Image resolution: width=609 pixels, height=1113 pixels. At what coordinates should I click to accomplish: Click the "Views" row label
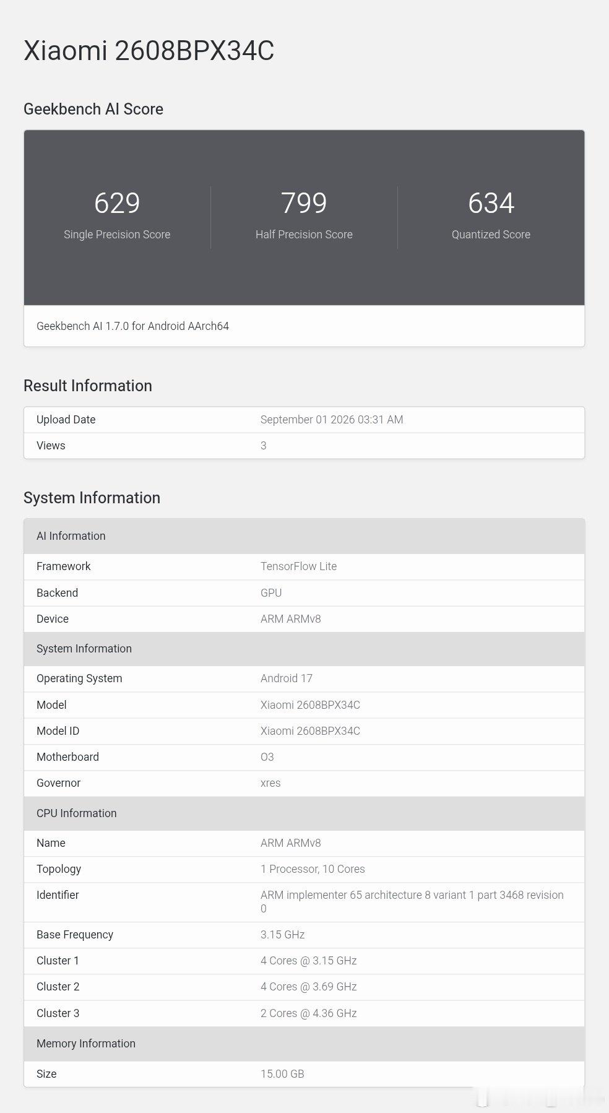51,446
